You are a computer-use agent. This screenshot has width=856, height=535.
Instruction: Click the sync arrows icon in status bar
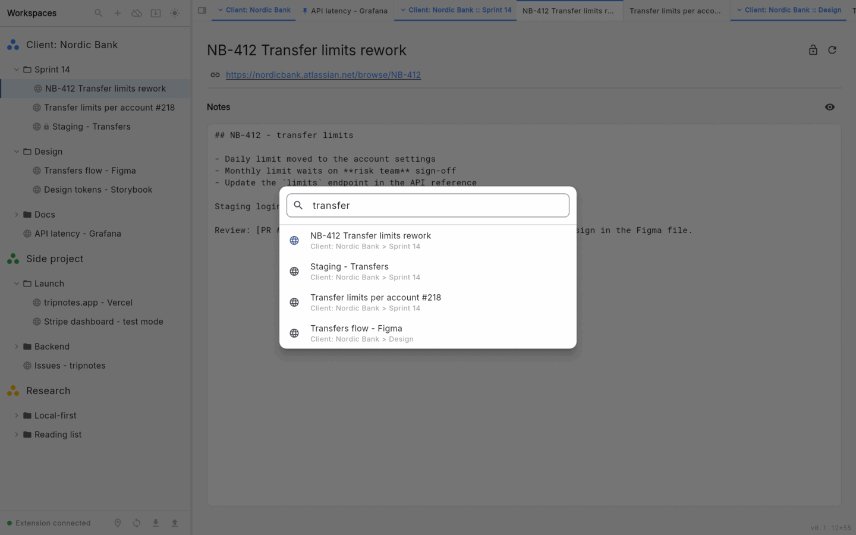pyautogui.click(x=137, y=523)
